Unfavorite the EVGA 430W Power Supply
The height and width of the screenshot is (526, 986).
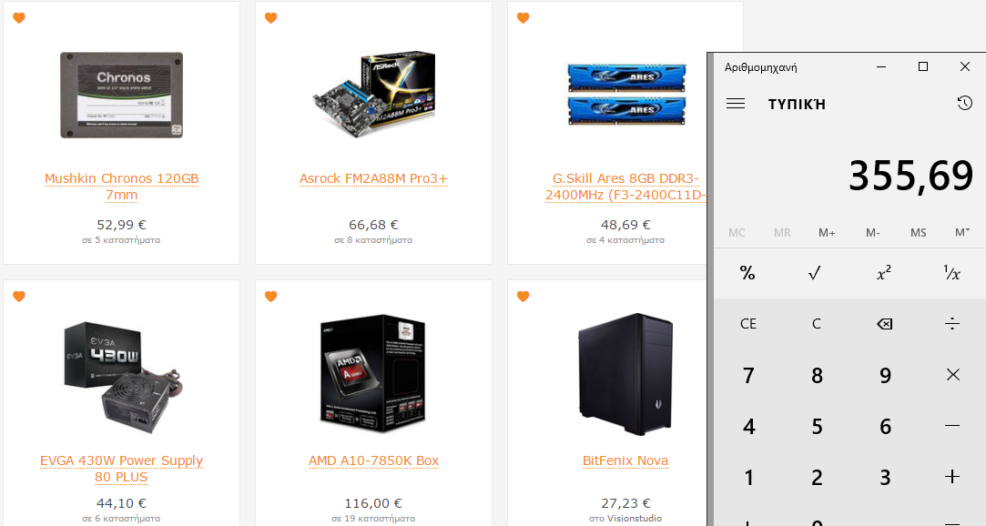point(19,296)
